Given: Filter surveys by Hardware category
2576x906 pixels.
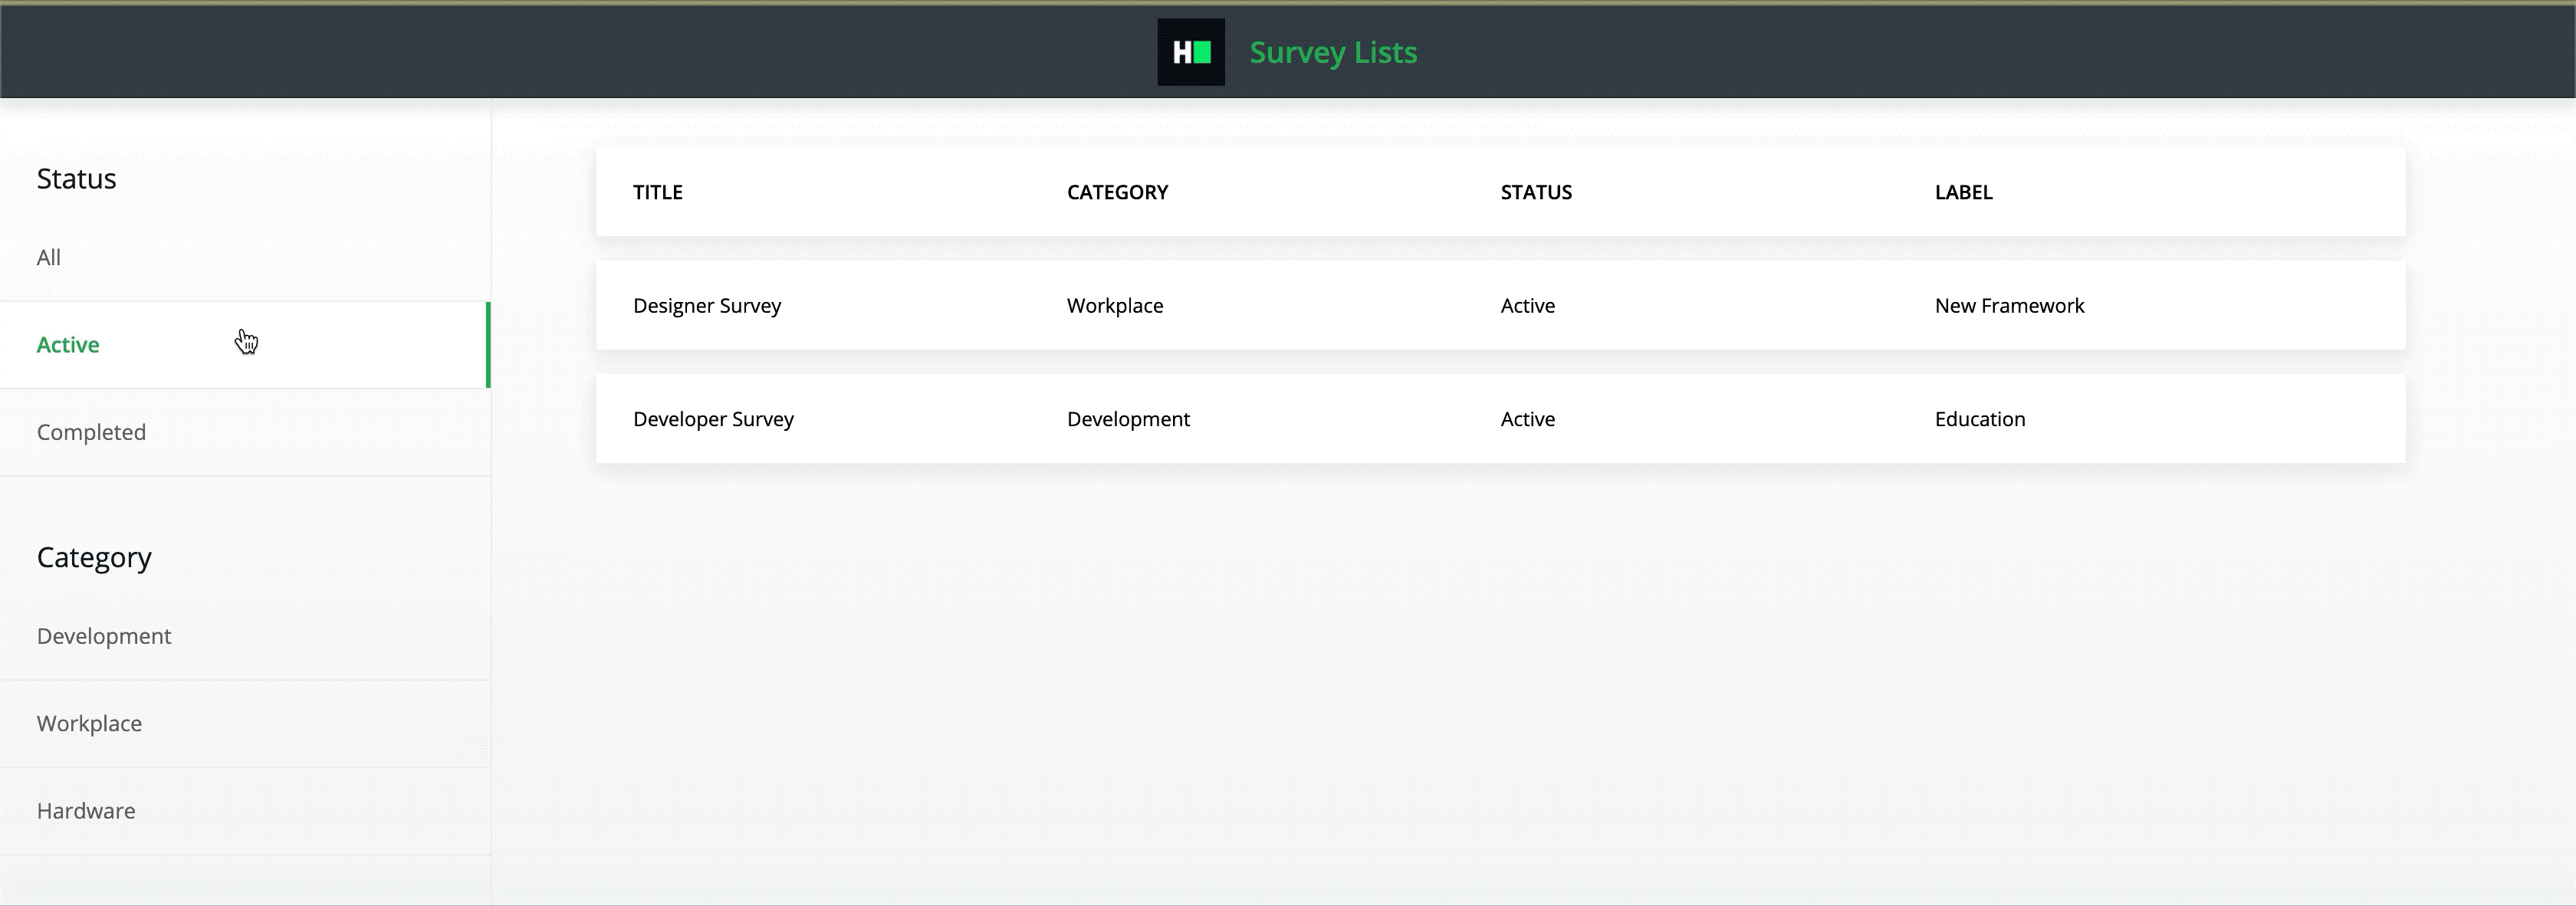Looking at the screenshot, I should tap(86, 810).
